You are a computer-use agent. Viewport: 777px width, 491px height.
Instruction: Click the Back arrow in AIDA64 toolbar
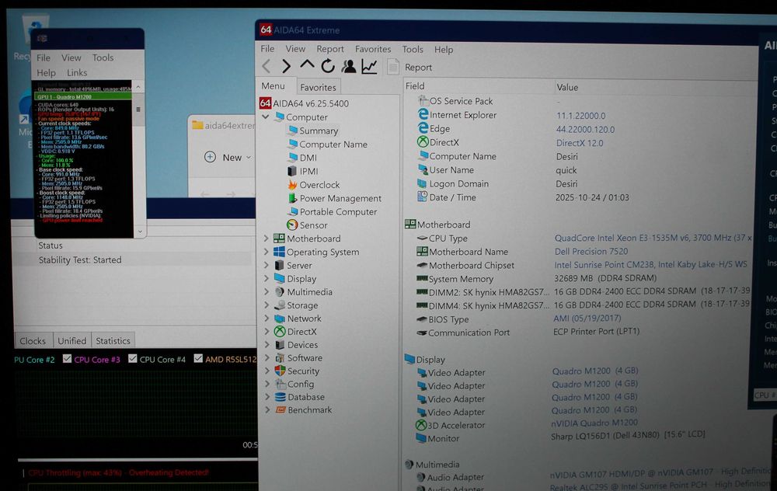pos(267,66)
